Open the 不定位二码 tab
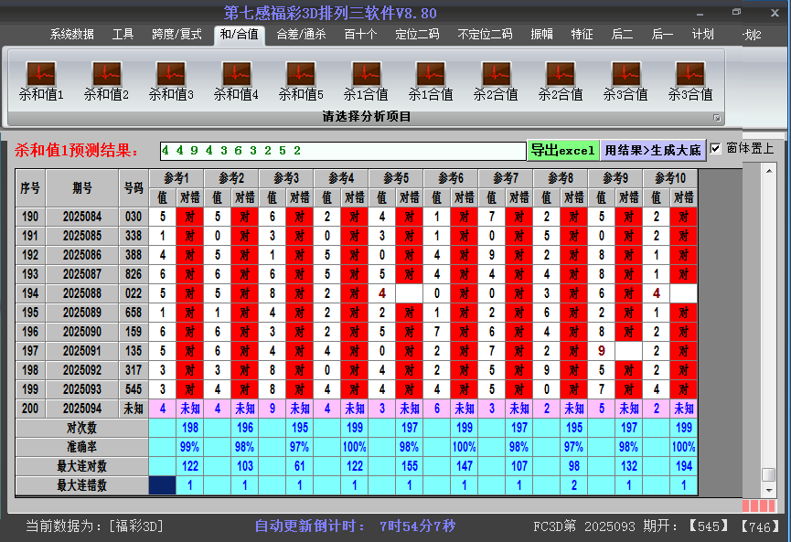The image size is (791, 542). [x=485, y=35]
